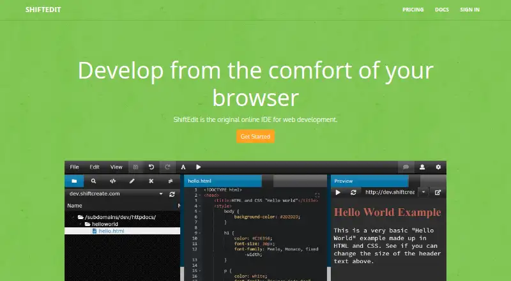The image size is (511, 281).
Task: Fold the style tag at line 4
Action: click(x=200, y=206)
